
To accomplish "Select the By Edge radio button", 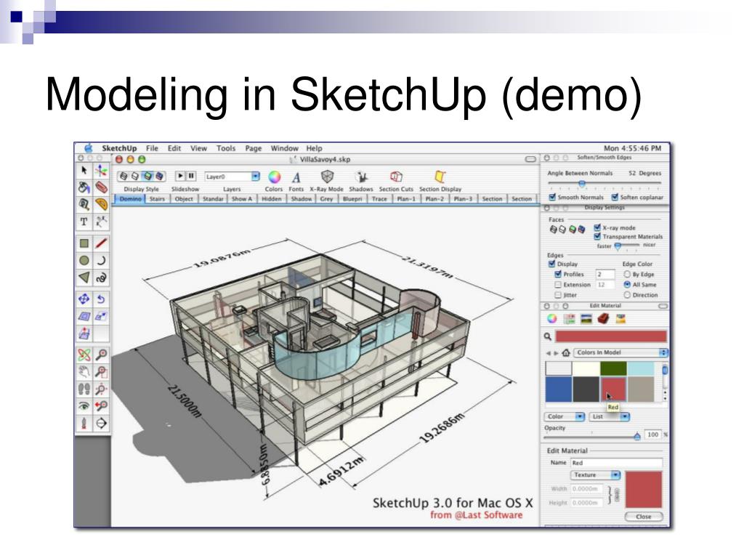I will pyautogui.click(x=627, y=274).
